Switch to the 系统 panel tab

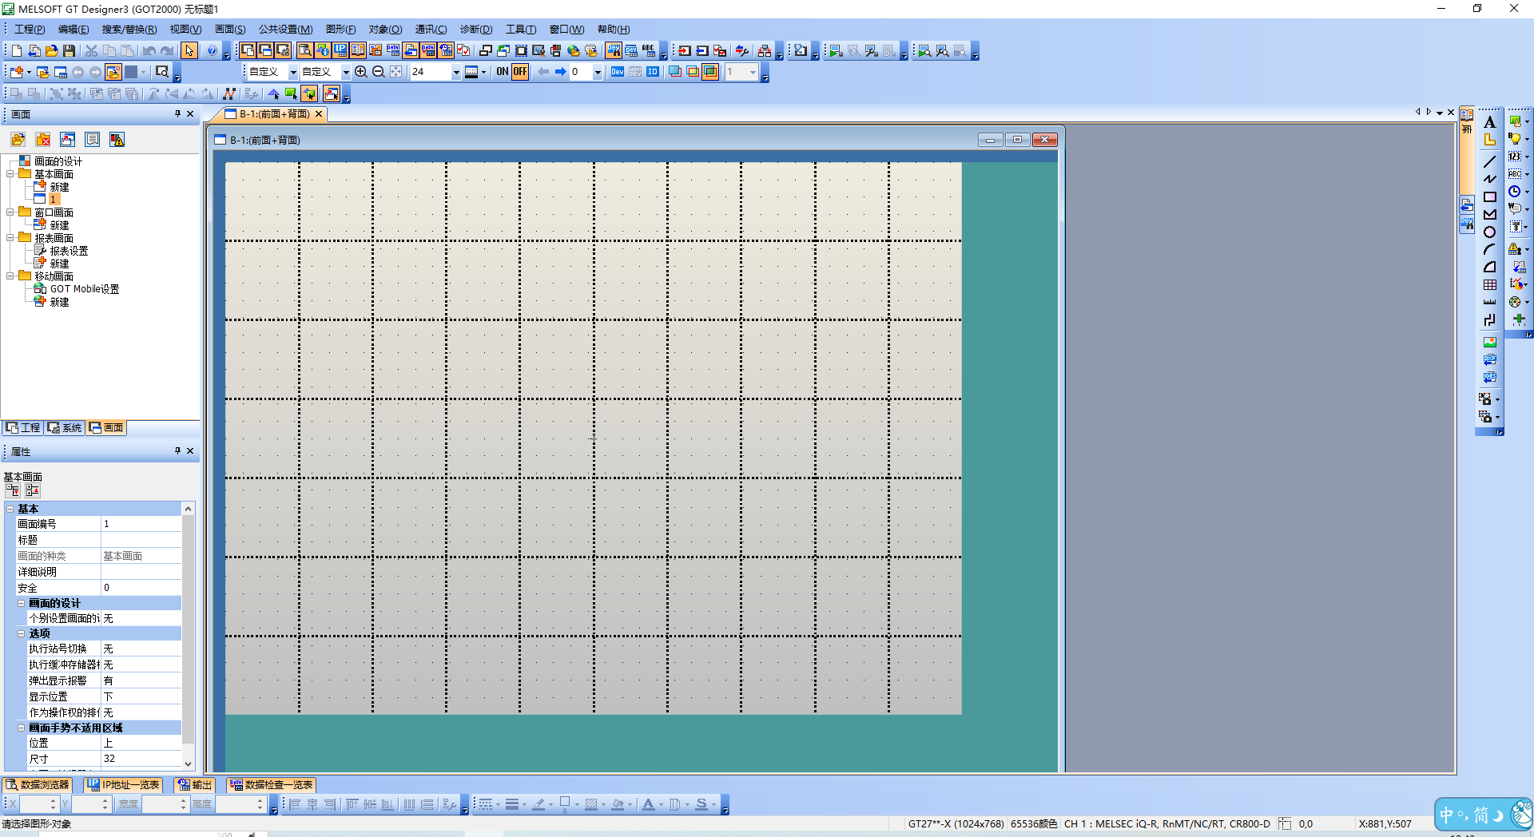pos(65,428)
